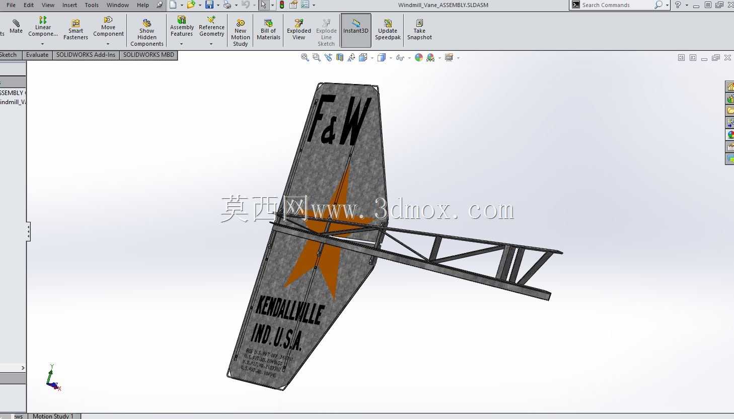Take Snapshot of the assembly

[x=419, y=30]
